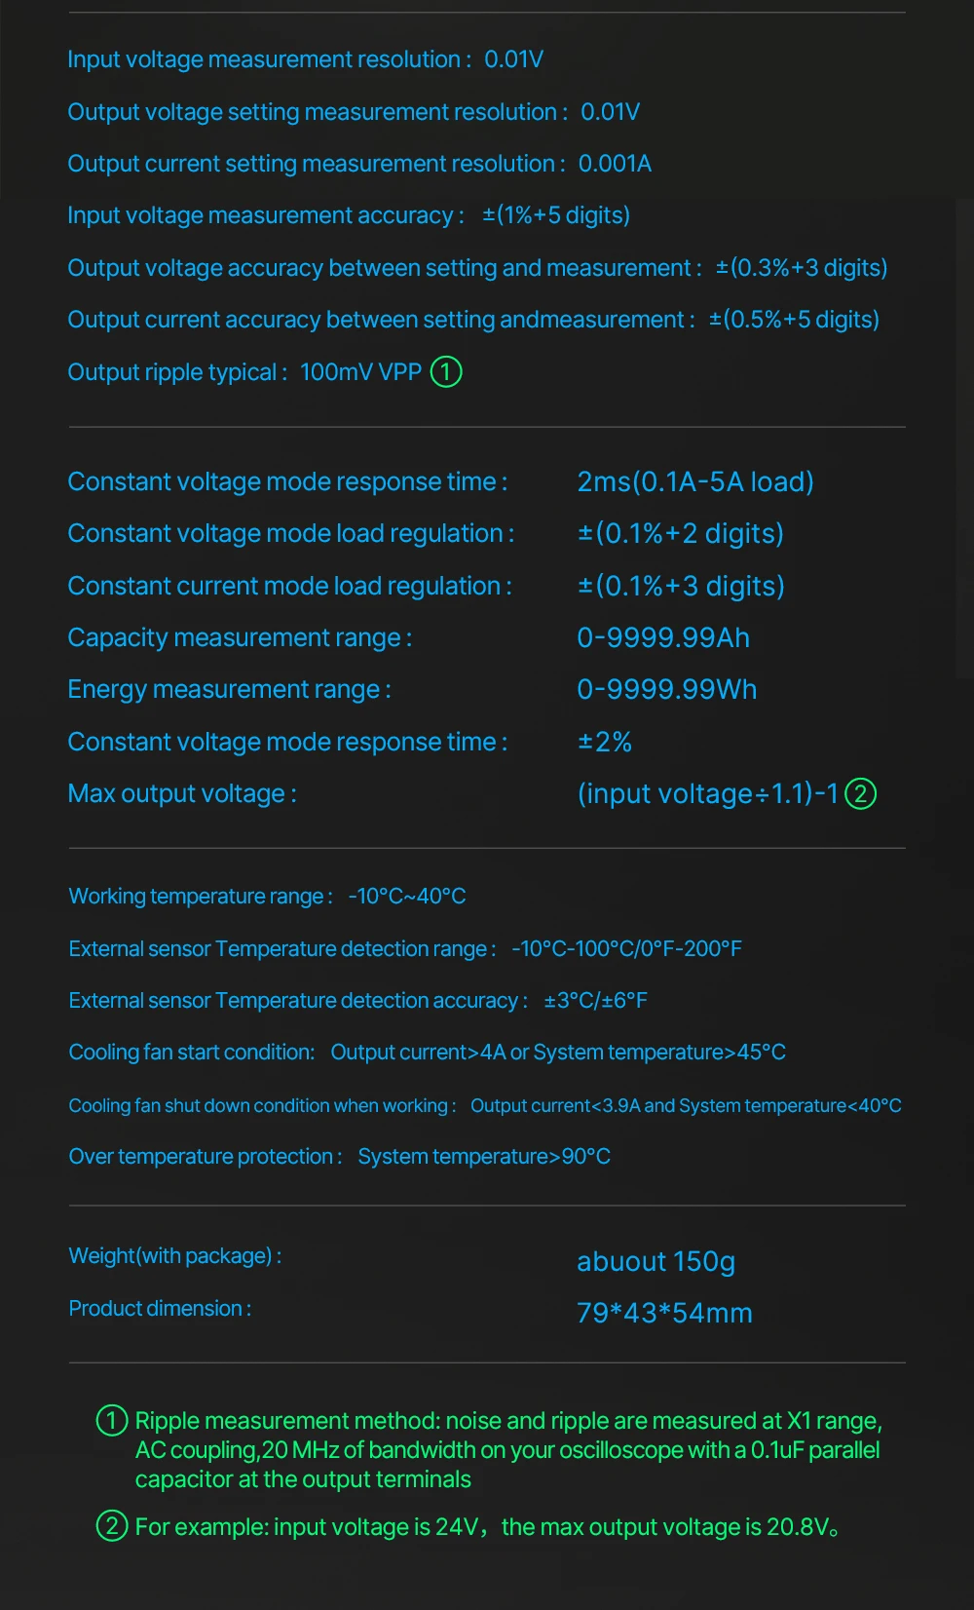Select the 79*43*54mm product dimension value

pos(664,1313)
